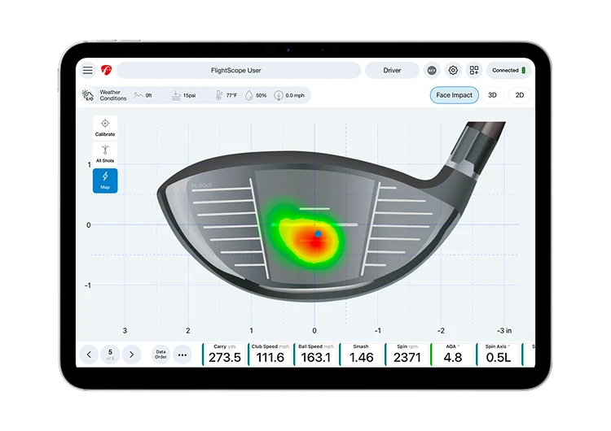Switch to 3D view
This screenshot has width=611, height=431.
point(492,95)
